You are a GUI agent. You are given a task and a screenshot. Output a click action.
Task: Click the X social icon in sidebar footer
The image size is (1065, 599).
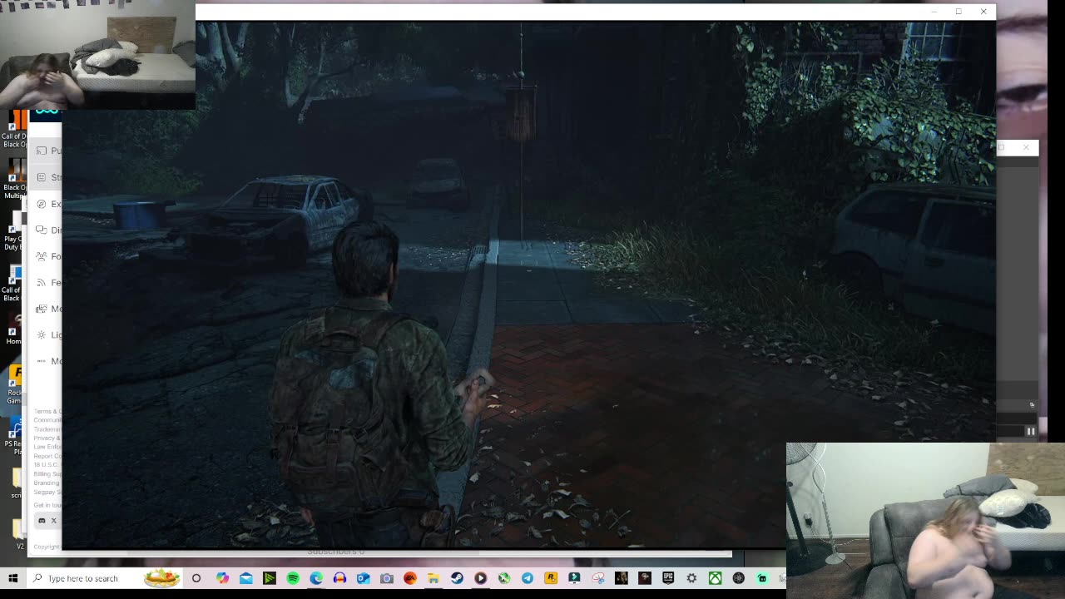54,521
